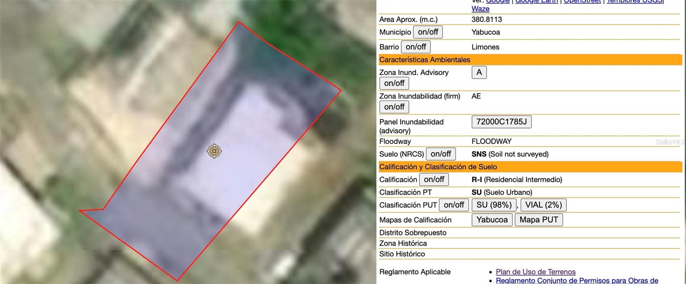The height and width of the screenshot is (284, 686).
Task: Open the Plan de Uso de Terrenos link
Action: tap(536, 272)
